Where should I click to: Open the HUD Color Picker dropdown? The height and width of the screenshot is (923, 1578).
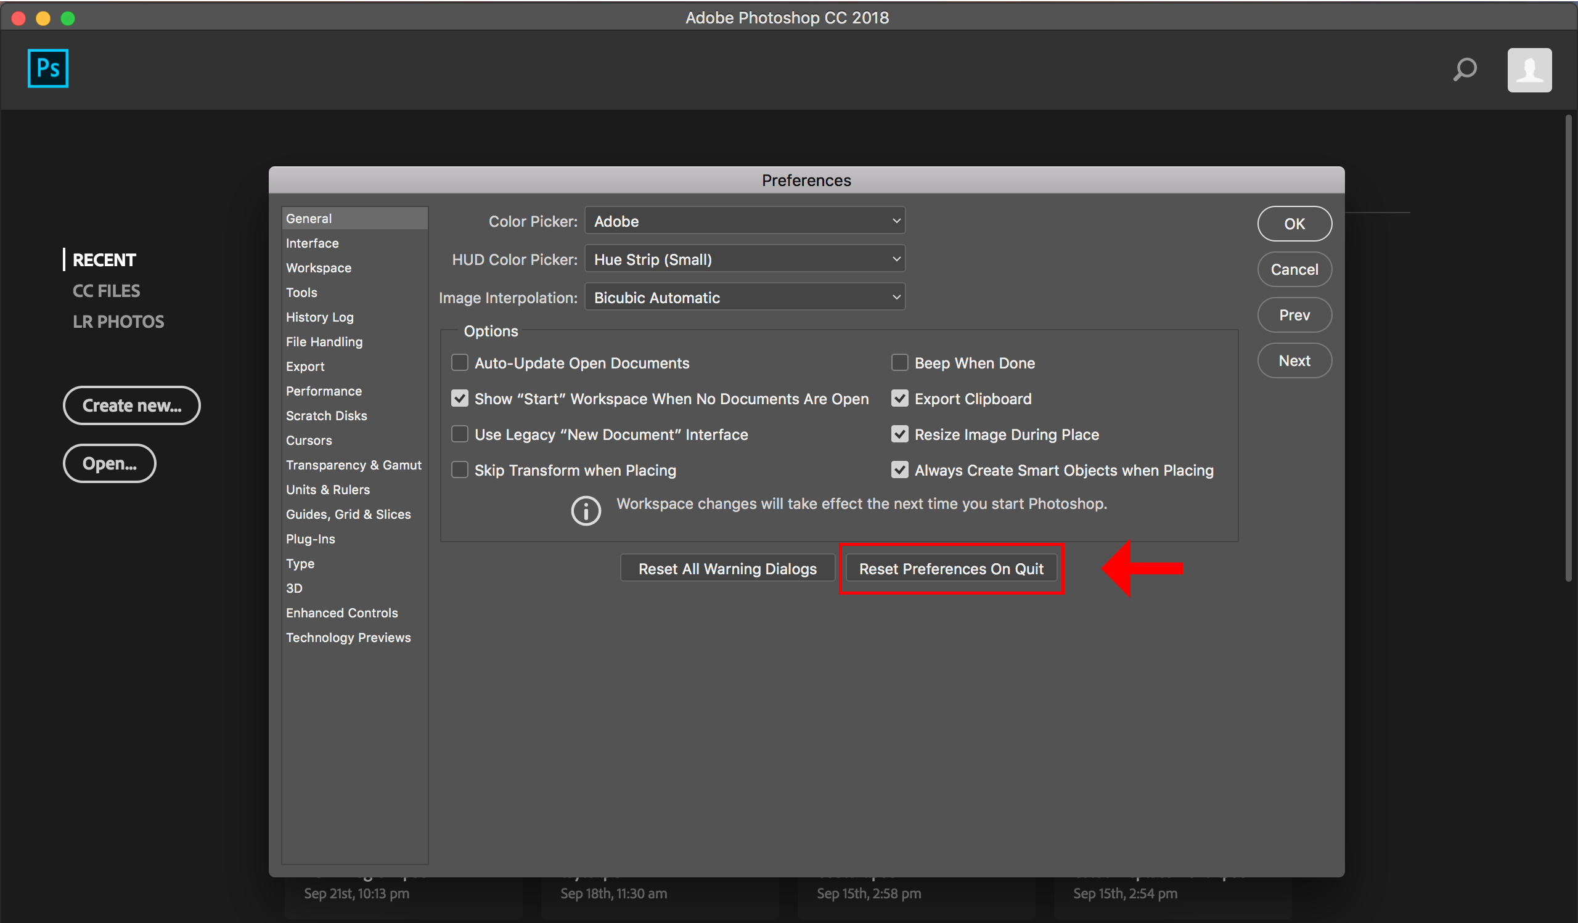coord(745,259)
